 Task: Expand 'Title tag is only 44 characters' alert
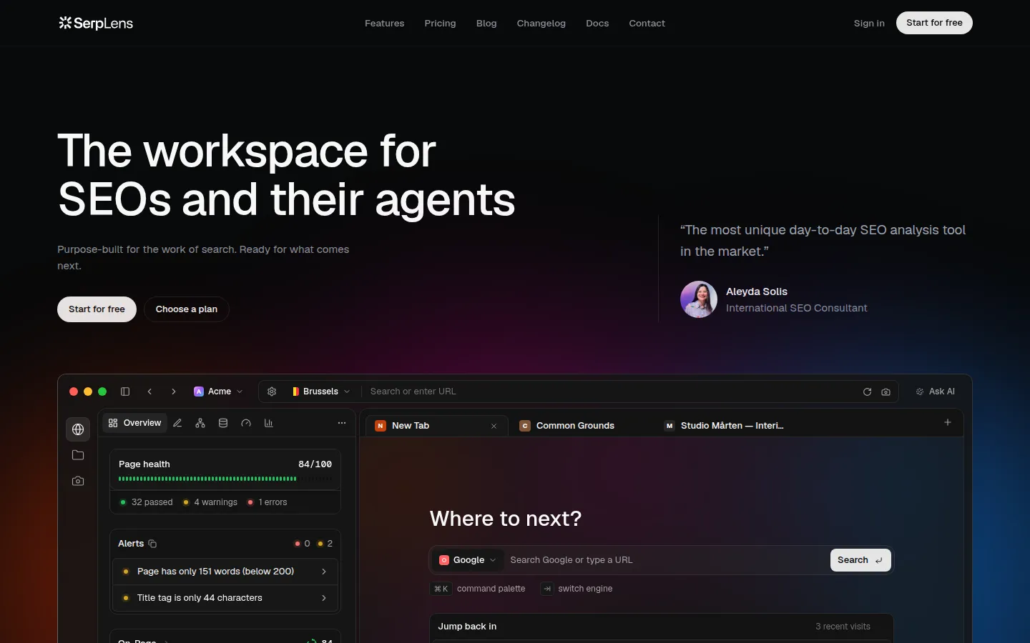[225, 598]
